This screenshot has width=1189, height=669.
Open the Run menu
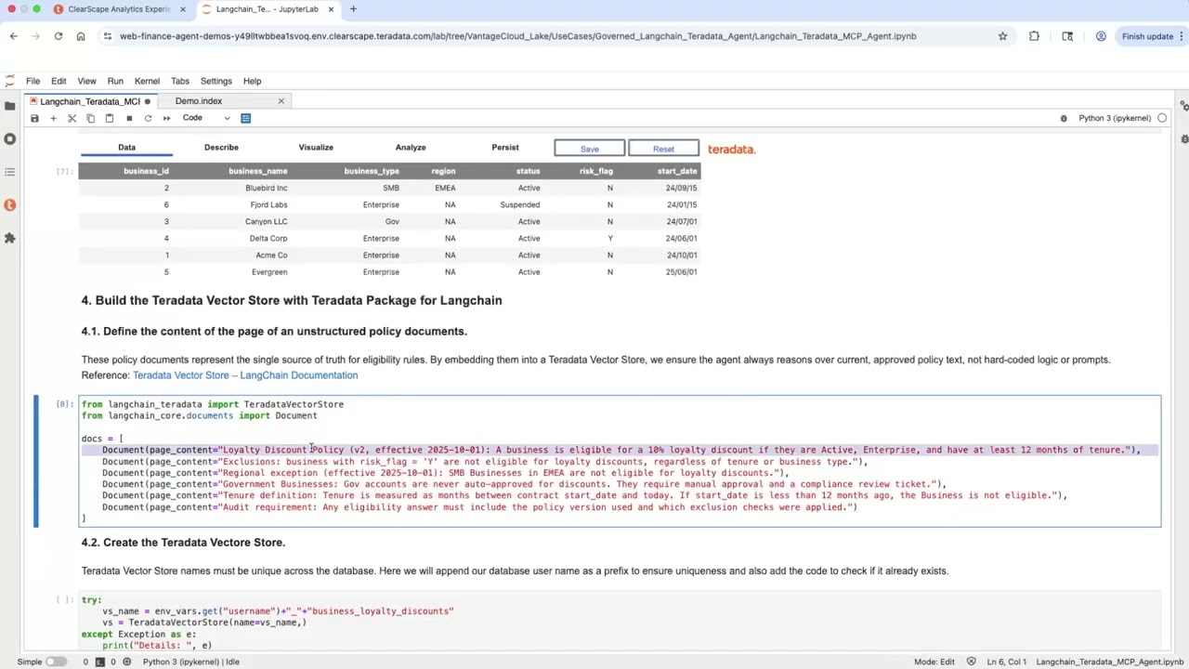point(115,81)
